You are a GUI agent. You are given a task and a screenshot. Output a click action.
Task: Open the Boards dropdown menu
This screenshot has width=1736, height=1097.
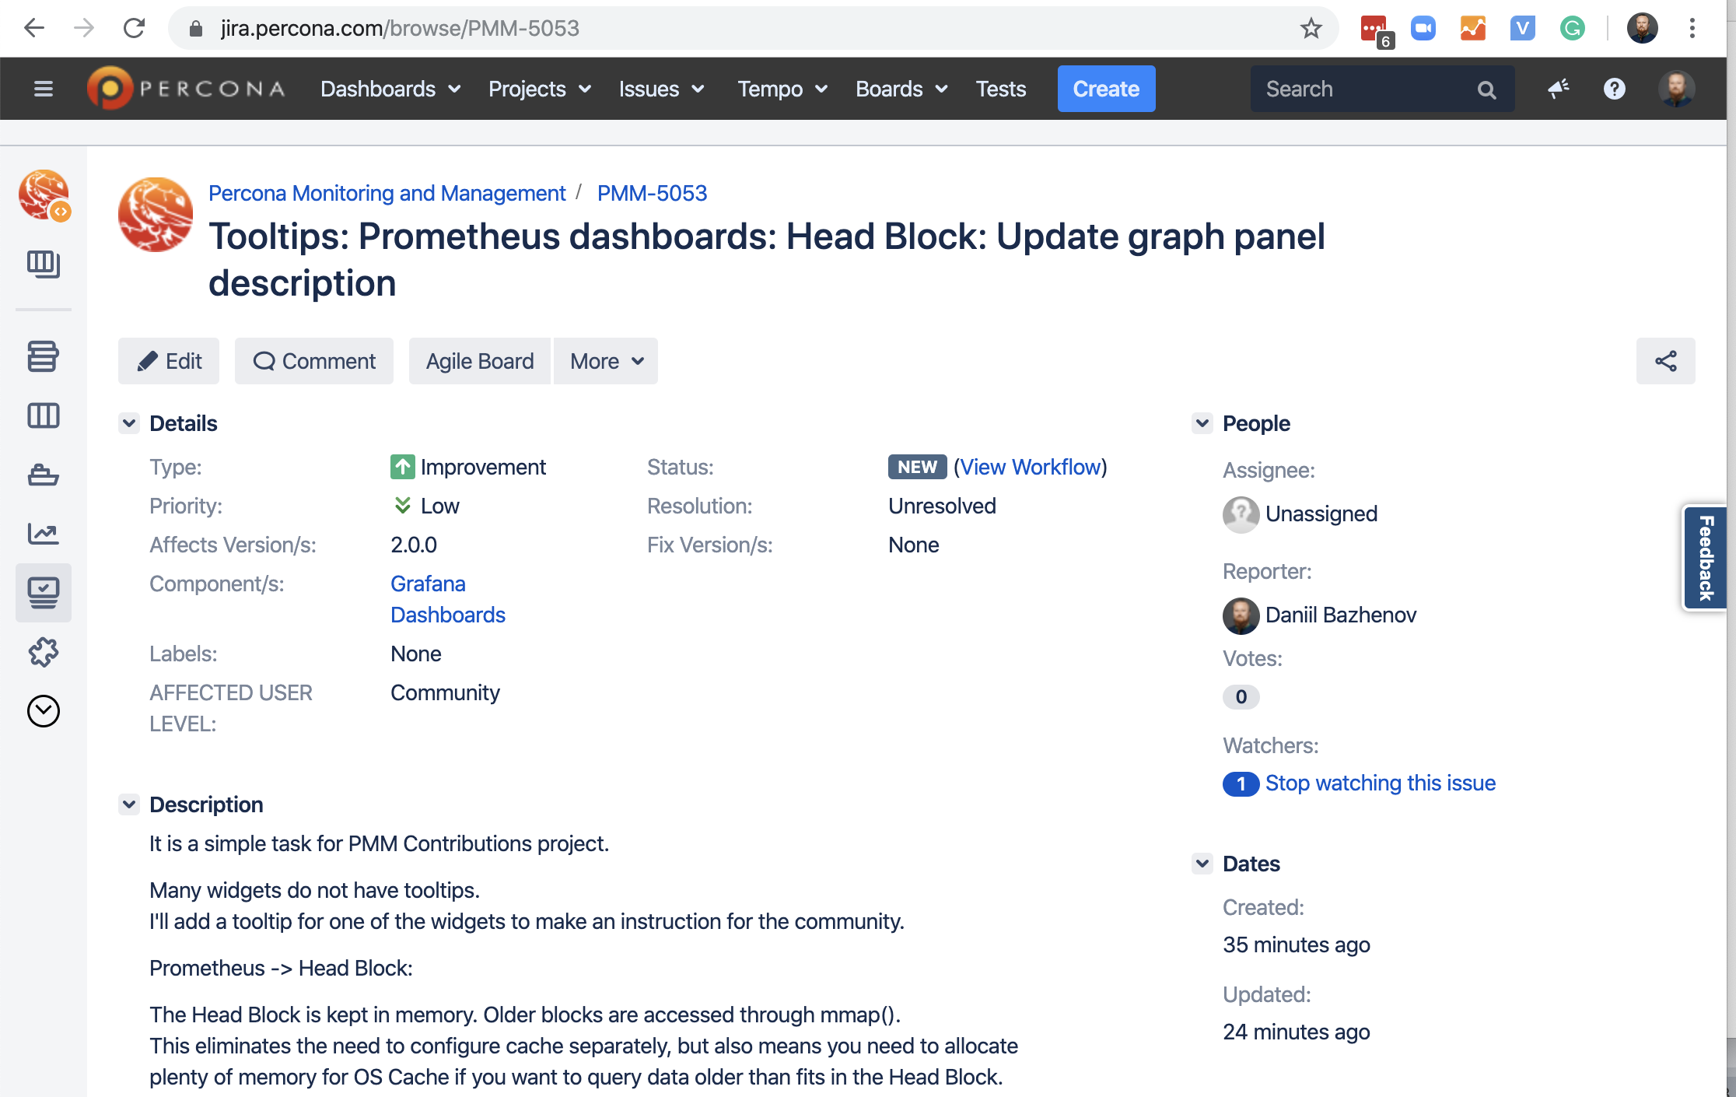[x=902, y=89]
